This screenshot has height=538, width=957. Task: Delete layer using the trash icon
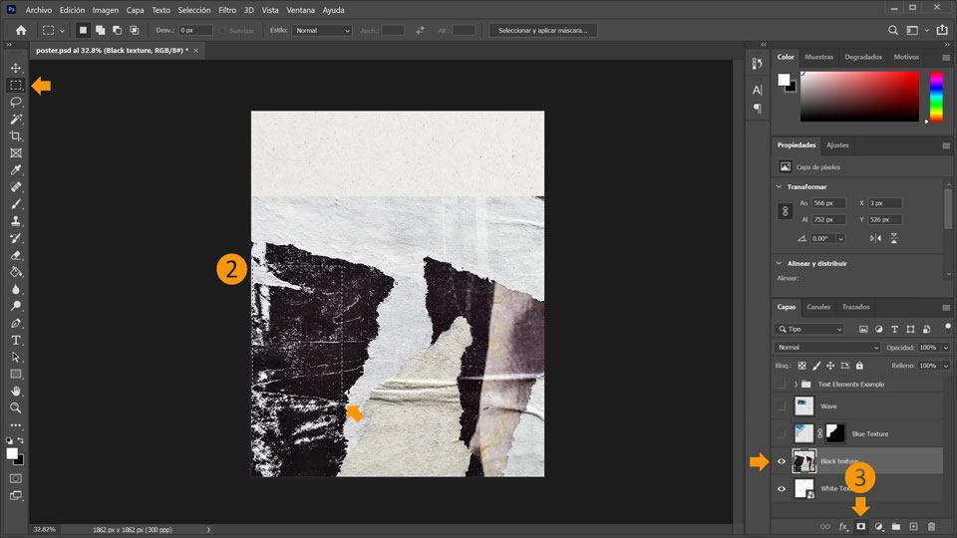pos(931,526)
